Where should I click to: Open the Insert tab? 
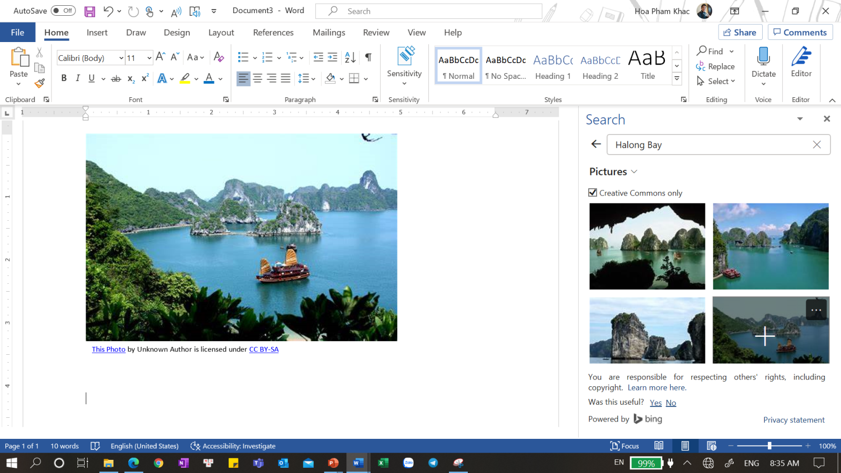click(97, 33)
